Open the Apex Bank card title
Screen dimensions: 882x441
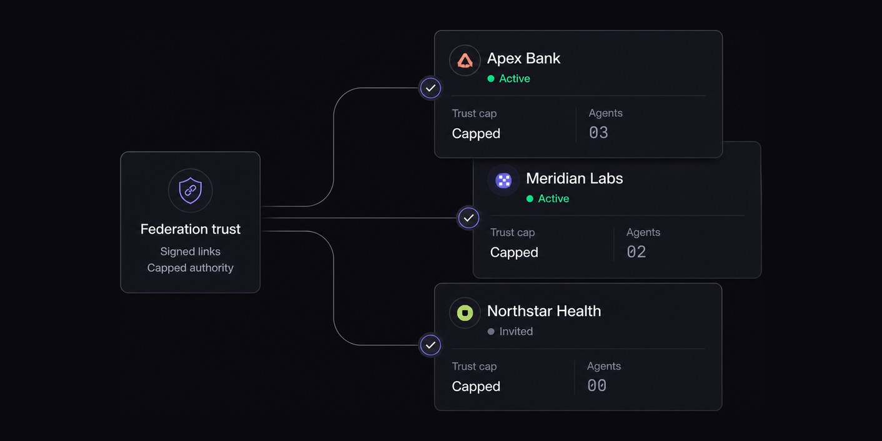[x=523, y=58]
